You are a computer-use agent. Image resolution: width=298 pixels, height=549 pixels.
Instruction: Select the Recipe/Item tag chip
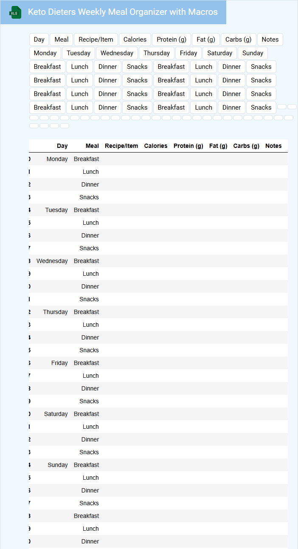[96, 40]
